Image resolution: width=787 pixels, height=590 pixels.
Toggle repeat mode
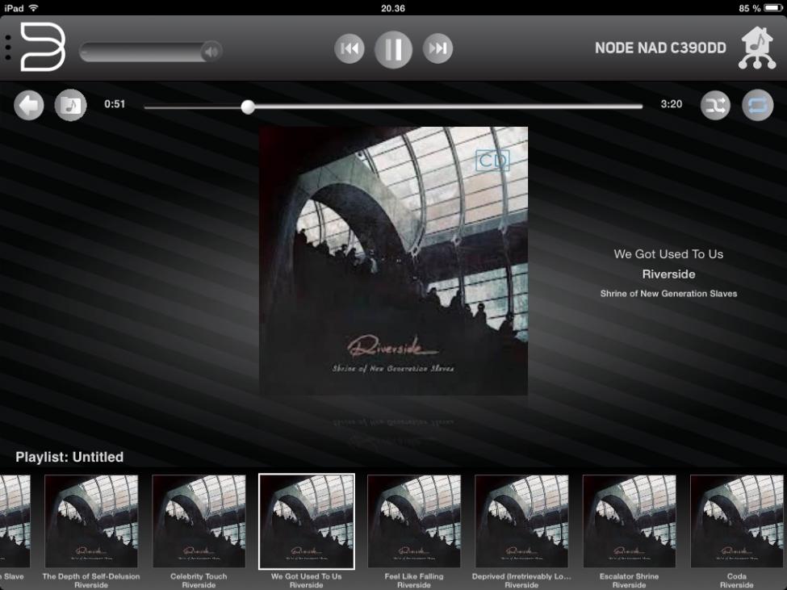click(x=757, y=105)
